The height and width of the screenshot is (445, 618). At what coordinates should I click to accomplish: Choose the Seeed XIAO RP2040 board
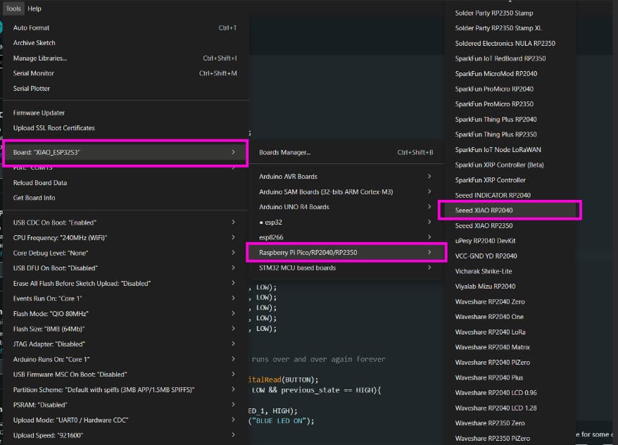484,210
